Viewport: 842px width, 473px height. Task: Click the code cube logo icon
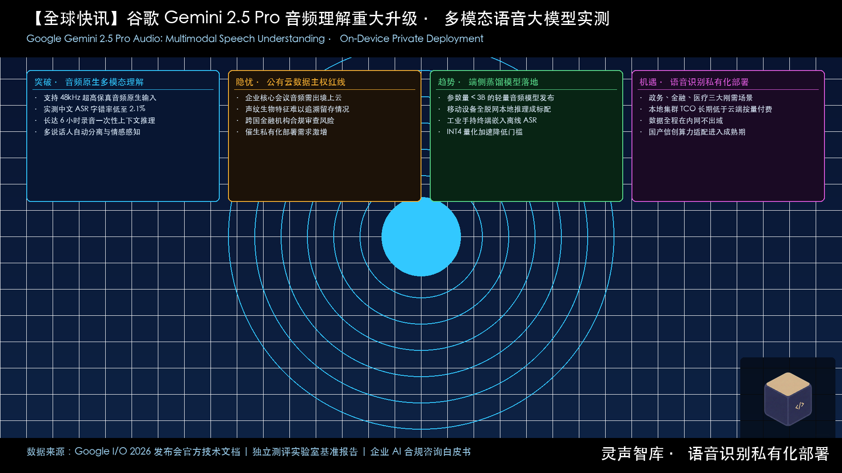[x=788, y=399]
